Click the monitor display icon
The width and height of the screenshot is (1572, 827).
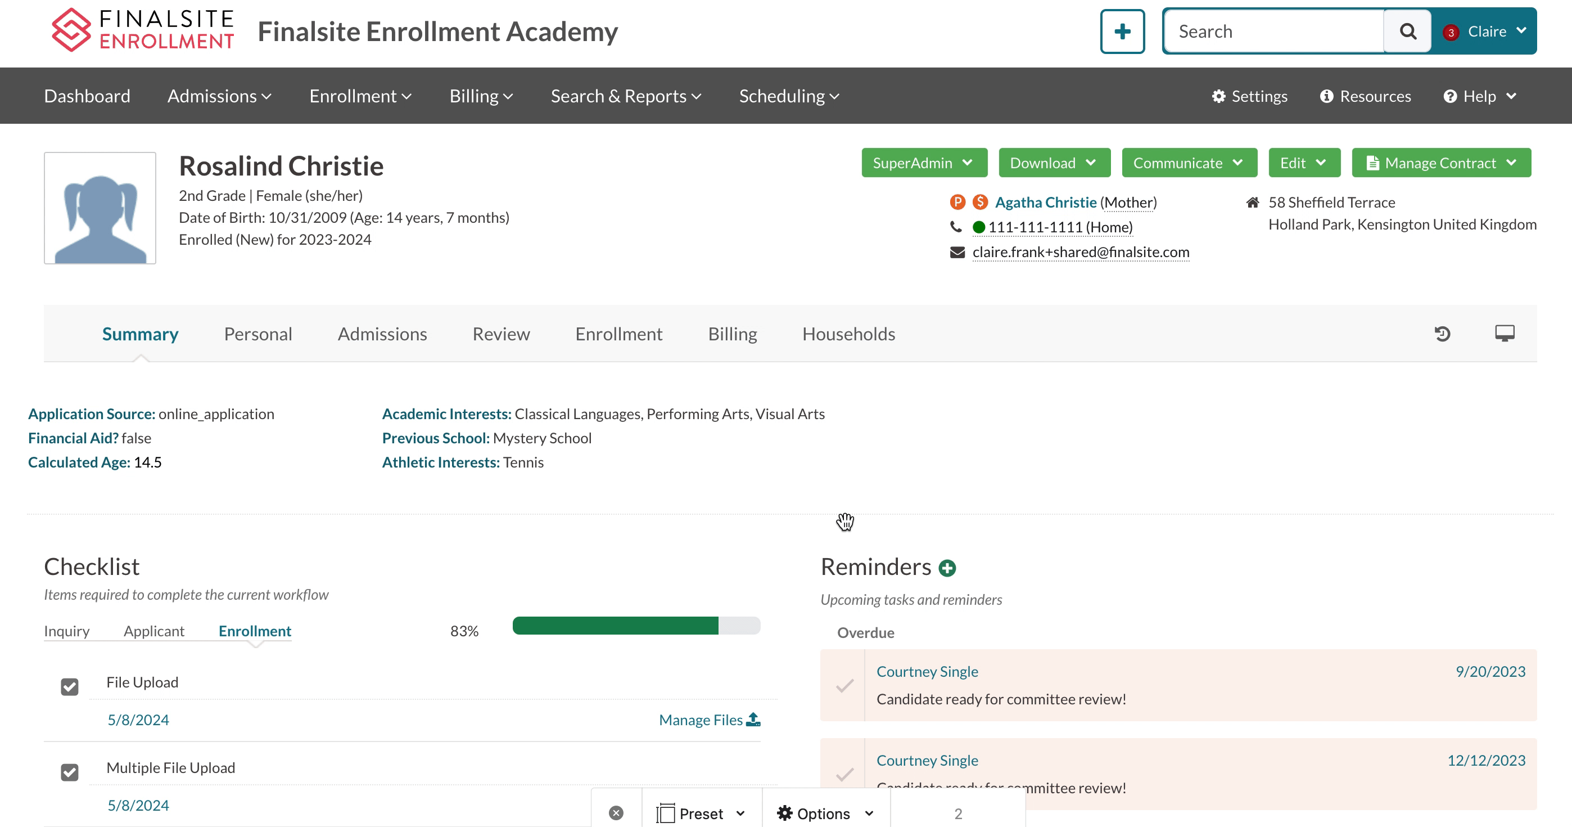pos(1505,334)
